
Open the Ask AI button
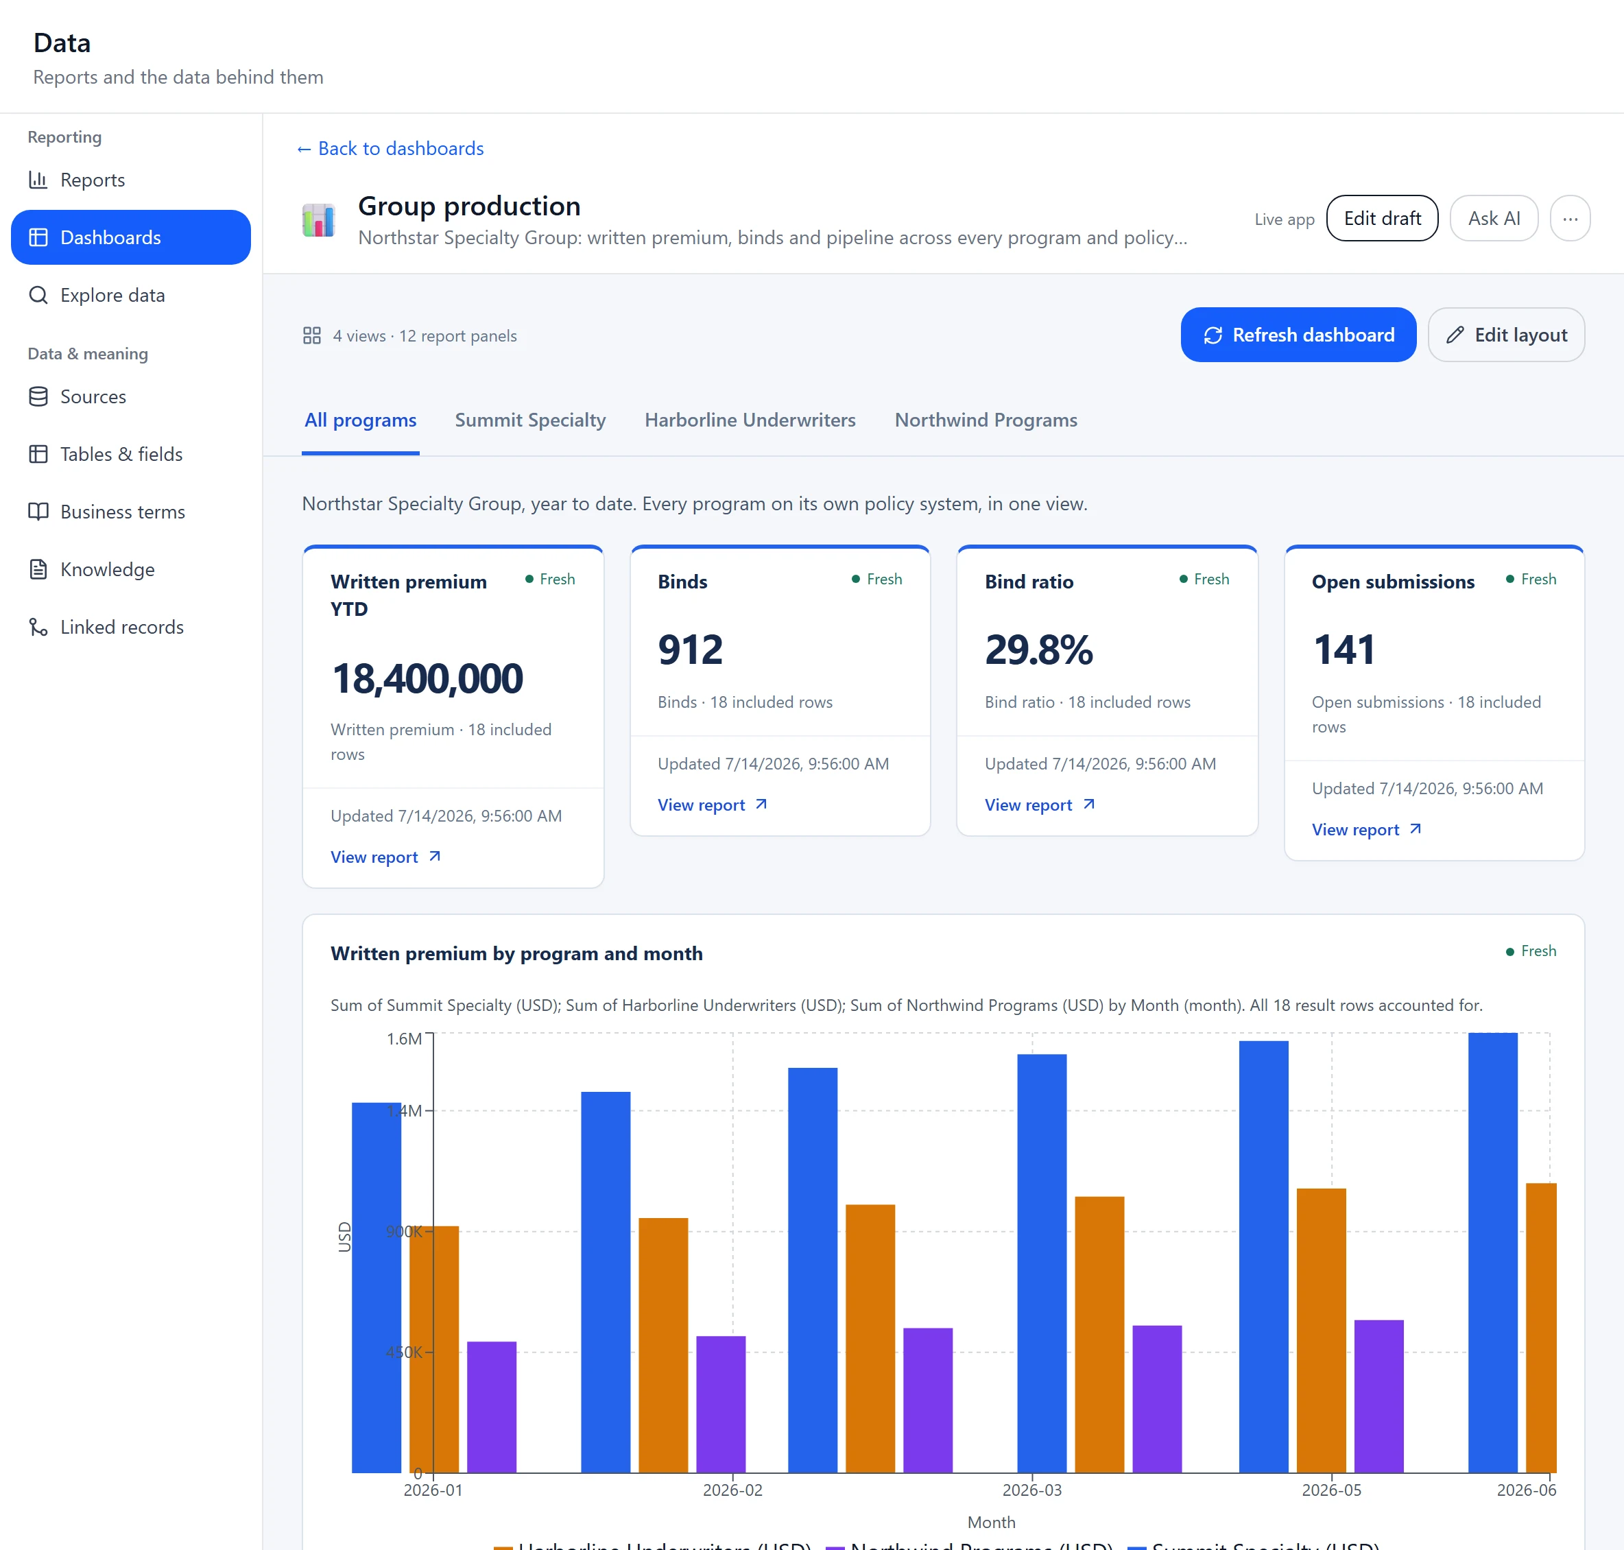[1494, 219]
